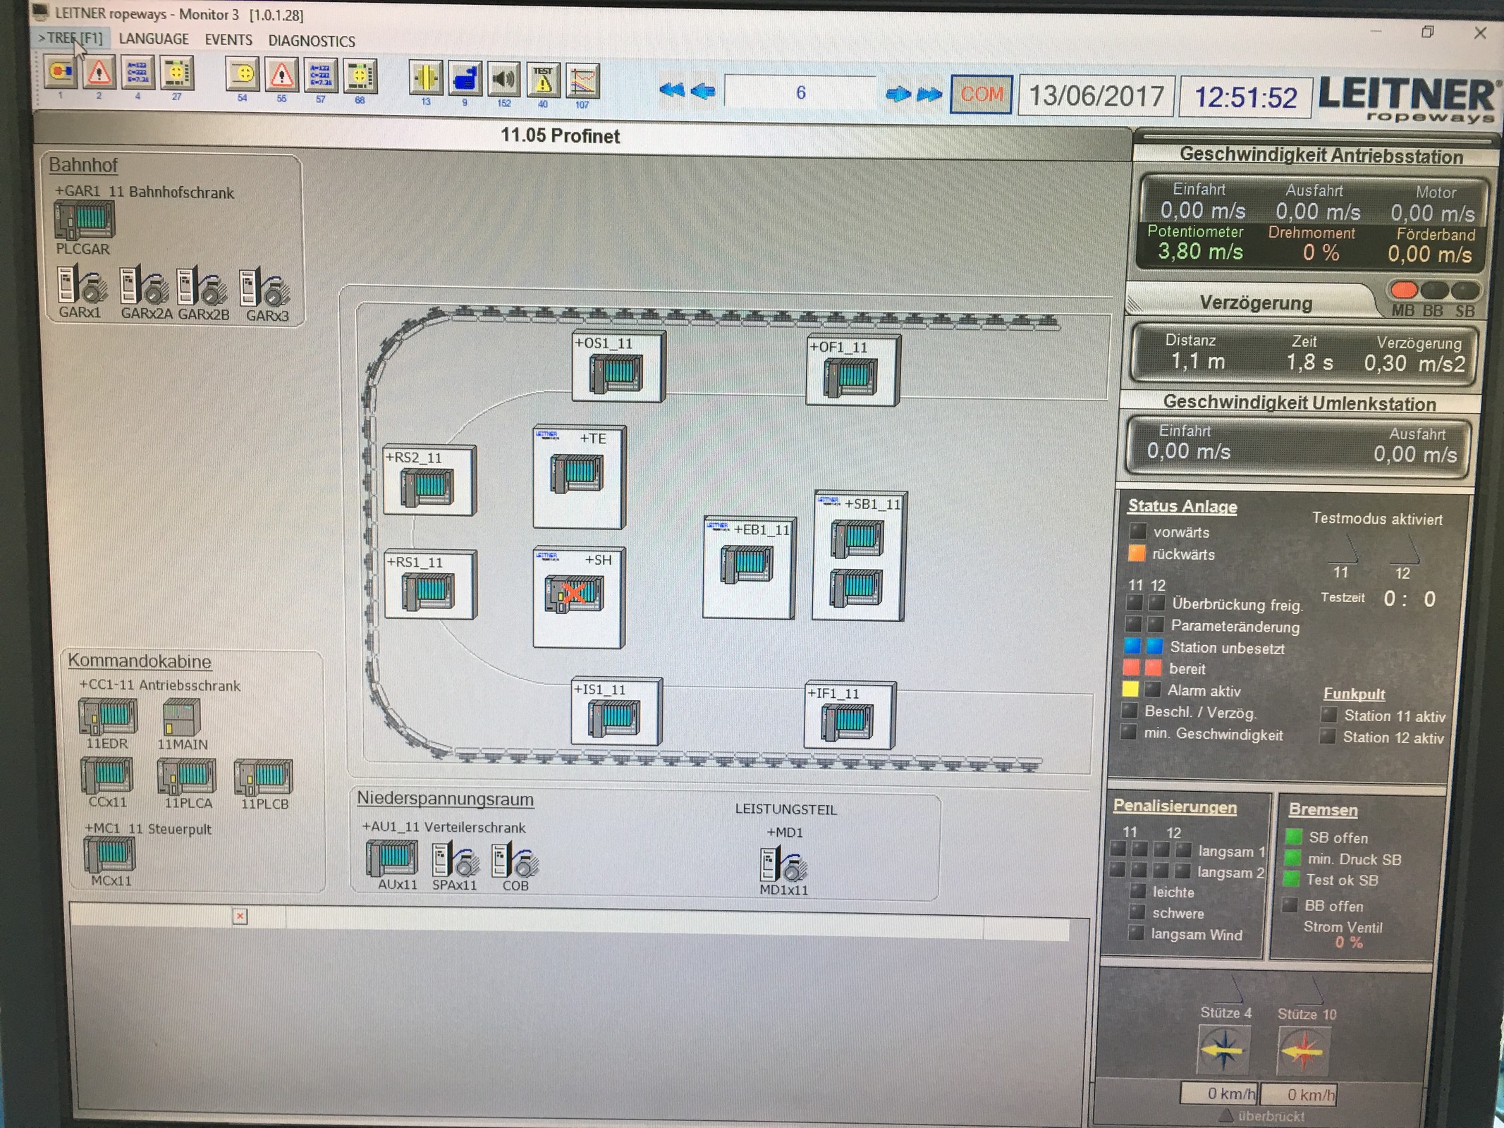The height and width of the screenshot is (1128, 1504).
Task: Open the parameter list icon numbered 4
Action: click(x=137, y=73)
